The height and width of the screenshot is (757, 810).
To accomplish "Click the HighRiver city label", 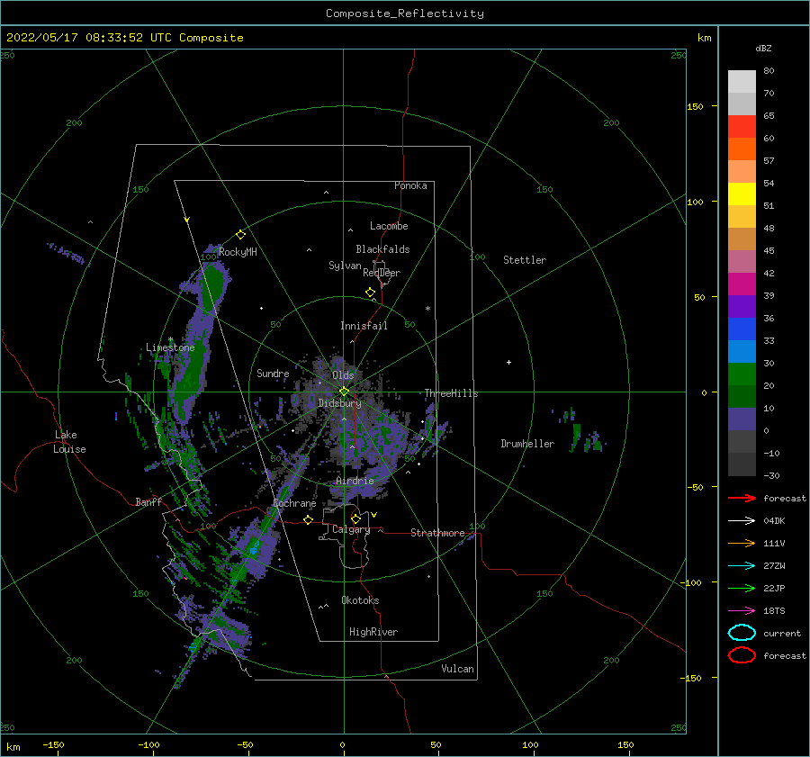I will coord(373,632).
